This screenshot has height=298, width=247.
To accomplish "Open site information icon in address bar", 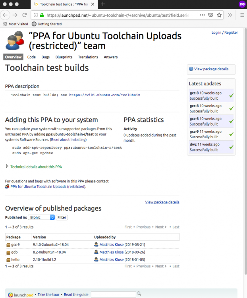I will 36,15.
